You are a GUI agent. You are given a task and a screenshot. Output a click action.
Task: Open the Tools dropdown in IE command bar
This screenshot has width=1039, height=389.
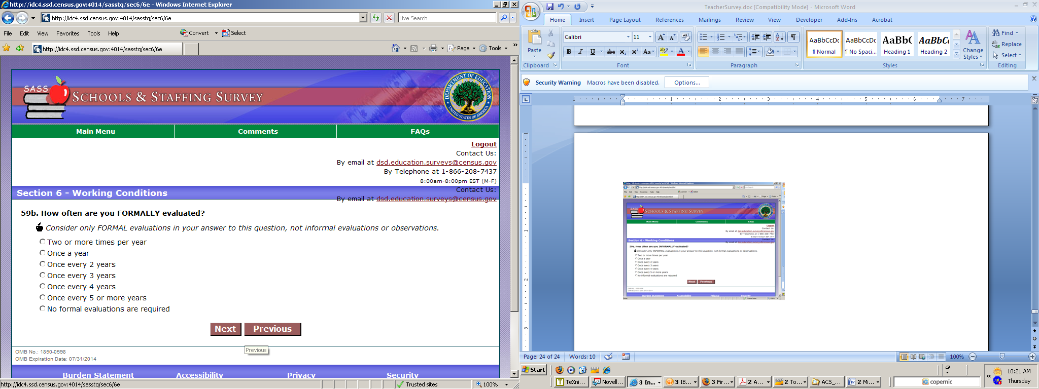click(x=494, y=48)
